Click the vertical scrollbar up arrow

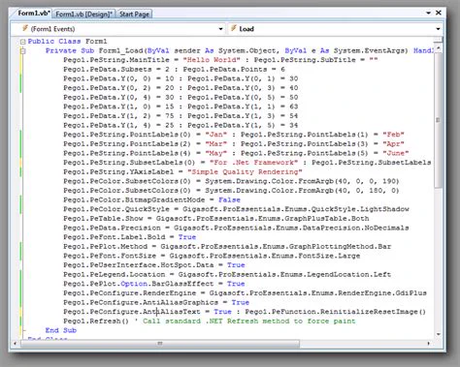point(439,48)
